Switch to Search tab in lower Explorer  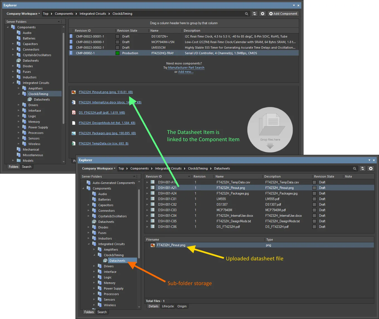[x=102, y=312]
